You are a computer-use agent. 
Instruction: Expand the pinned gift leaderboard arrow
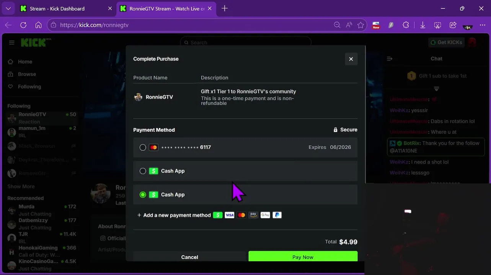coord(436,89)
